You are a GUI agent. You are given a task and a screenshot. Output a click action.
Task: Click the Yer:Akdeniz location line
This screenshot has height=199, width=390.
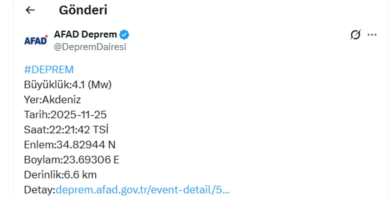coord(52,100)
